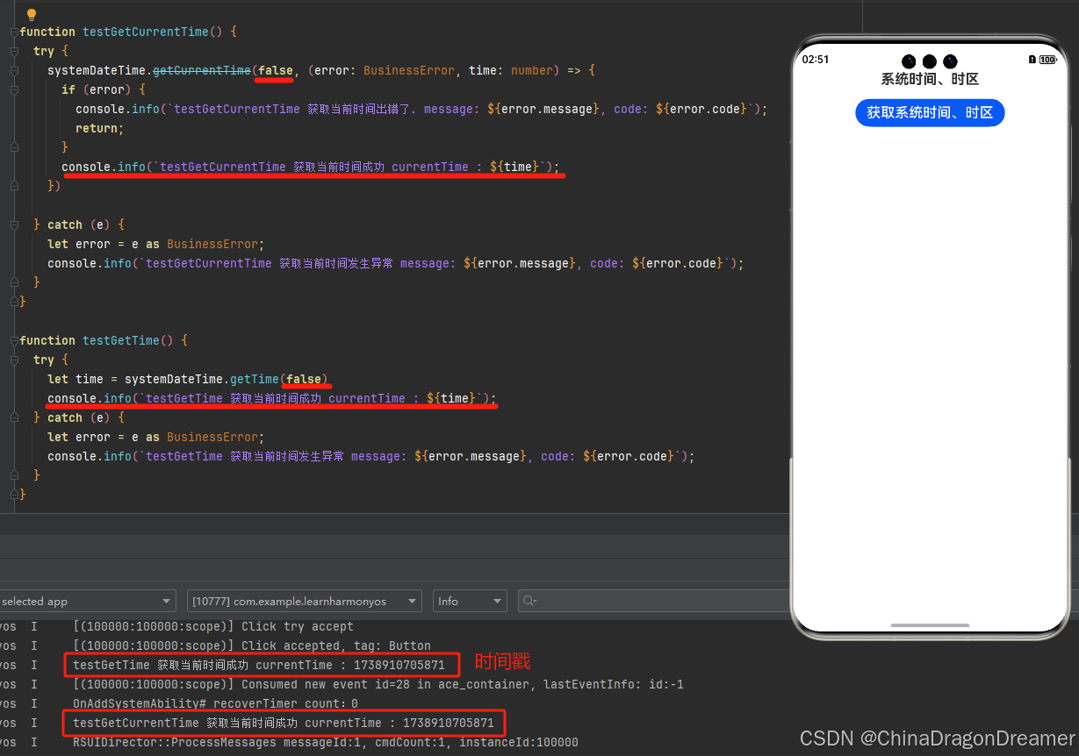Fold the systemDateTime.getCurrentTime callback block
Image resolution: width=1079 pixels, height=756 pixels.
[13, 70]
